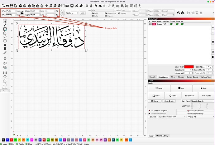The height and width of the screenshot is (145, 215).
Task: Click the Measure ruler tool
Action: click(x=5, y=53)
